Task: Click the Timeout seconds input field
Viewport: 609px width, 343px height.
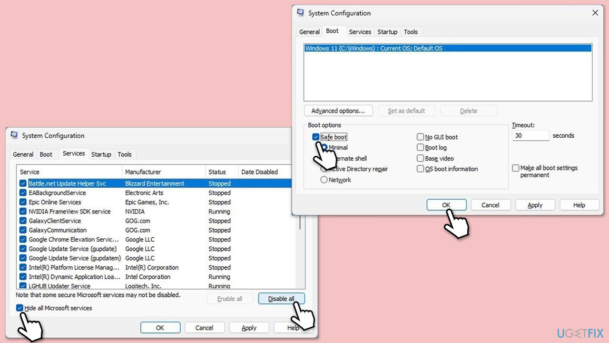Action: pyautogui.click(x=530, y=136)
